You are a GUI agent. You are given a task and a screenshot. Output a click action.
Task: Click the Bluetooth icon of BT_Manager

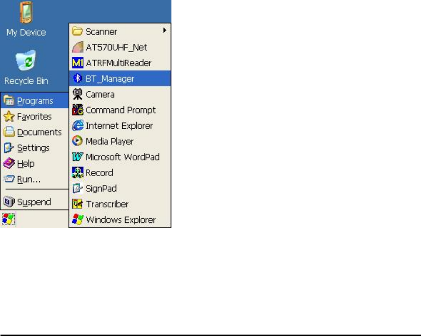pyautogui.click(x=78, y=79)
